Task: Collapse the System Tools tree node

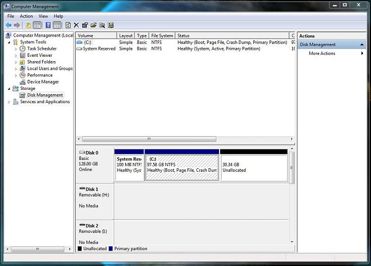Action: (9, 42)
